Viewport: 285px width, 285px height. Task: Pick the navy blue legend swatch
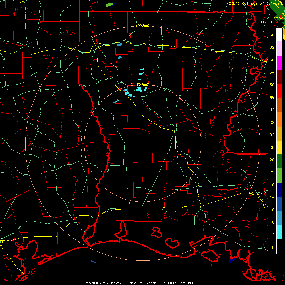280,190
